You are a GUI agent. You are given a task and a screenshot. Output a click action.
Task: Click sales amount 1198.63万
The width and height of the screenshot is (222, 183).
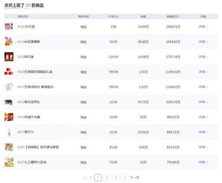[x=173, y=87]
